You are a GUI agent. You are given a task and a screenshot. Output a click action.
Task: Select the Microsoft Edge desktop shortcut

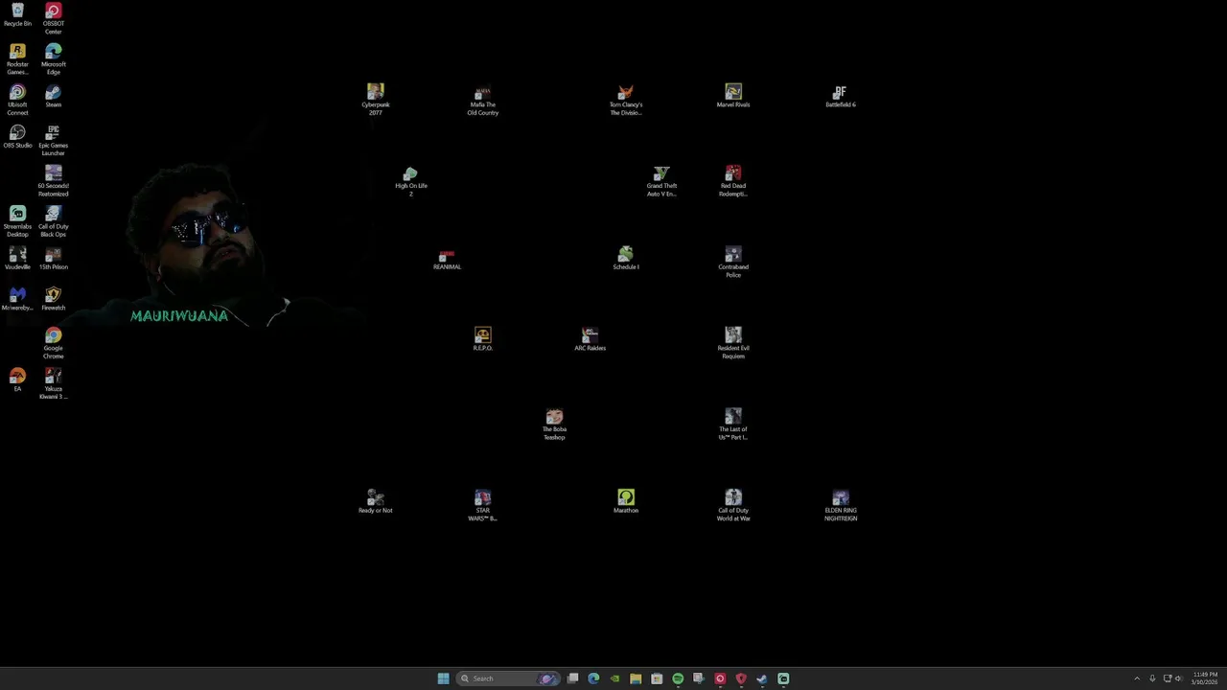[54, 59]
